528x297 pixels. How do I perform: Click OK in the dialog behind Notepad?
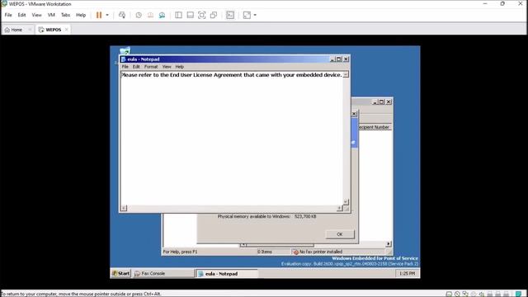[x=340, y=234]
